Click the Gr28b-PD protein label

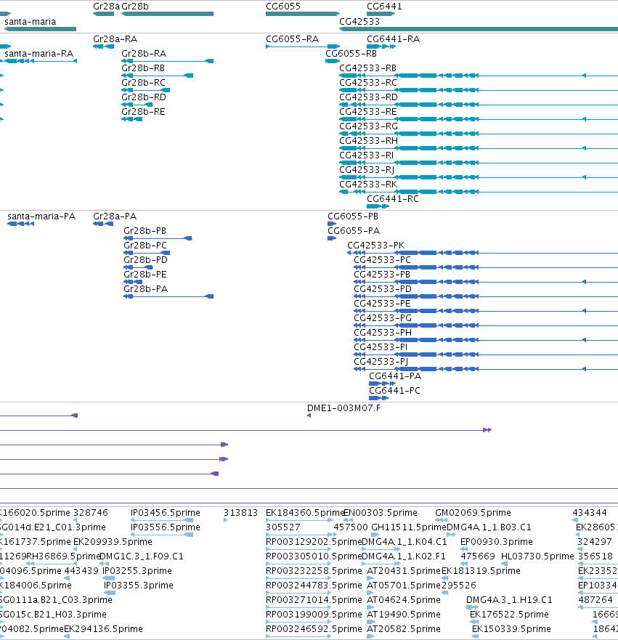tap(146, 260)
